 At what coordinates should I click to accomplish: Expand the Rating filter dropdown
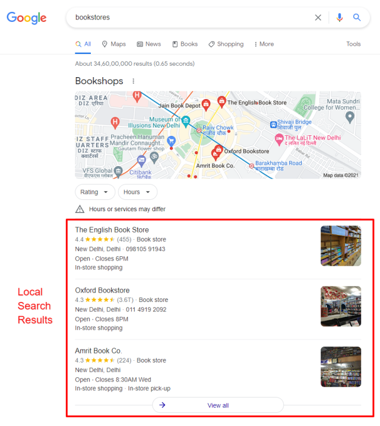[x=95, y=192]
